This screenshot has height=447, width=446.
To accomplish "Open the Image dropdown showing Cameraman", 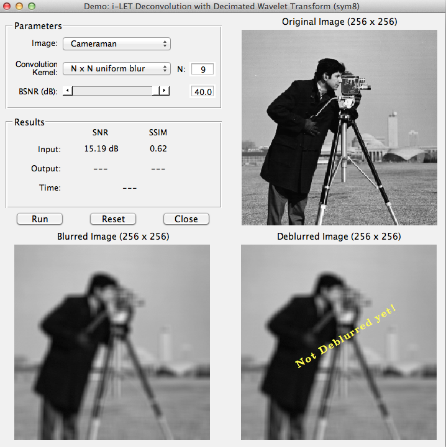I will pos(116,44).
